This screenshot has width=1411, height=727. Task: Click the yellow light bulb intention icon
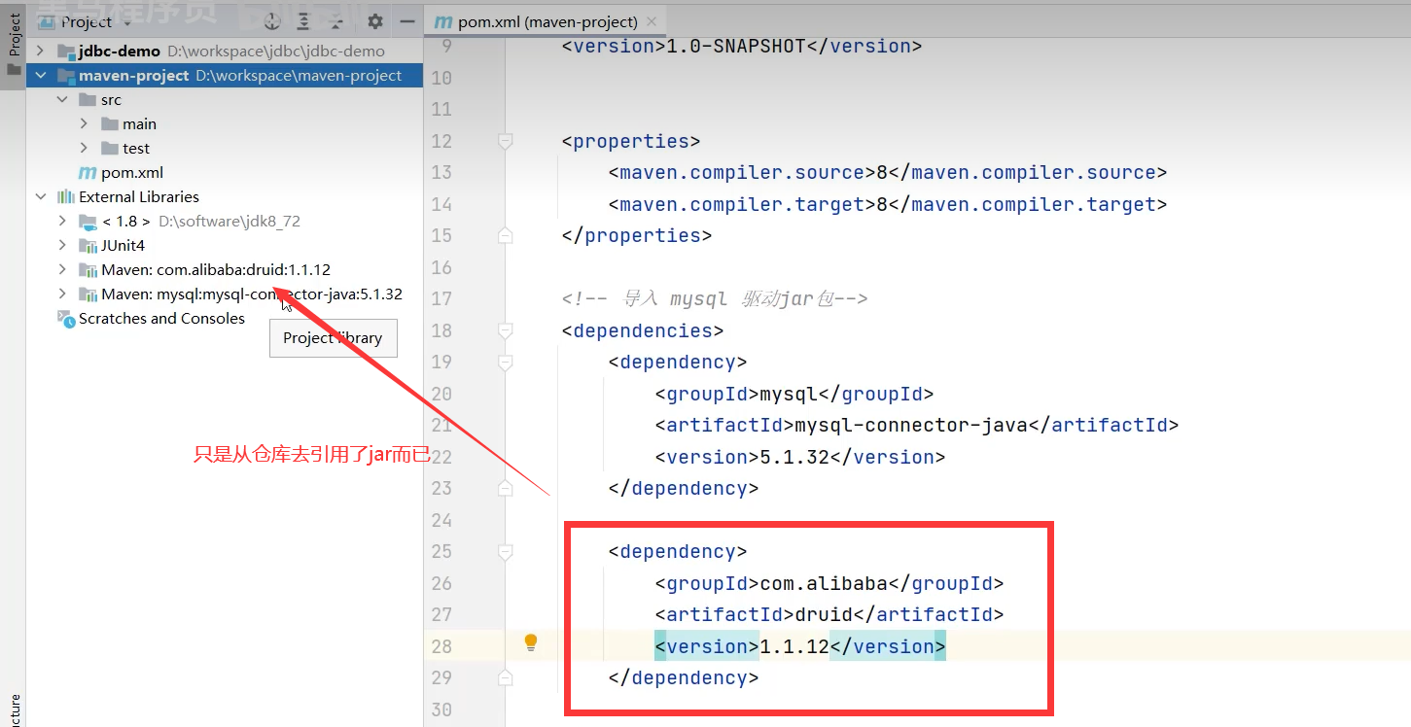click(x=531, y=642)
